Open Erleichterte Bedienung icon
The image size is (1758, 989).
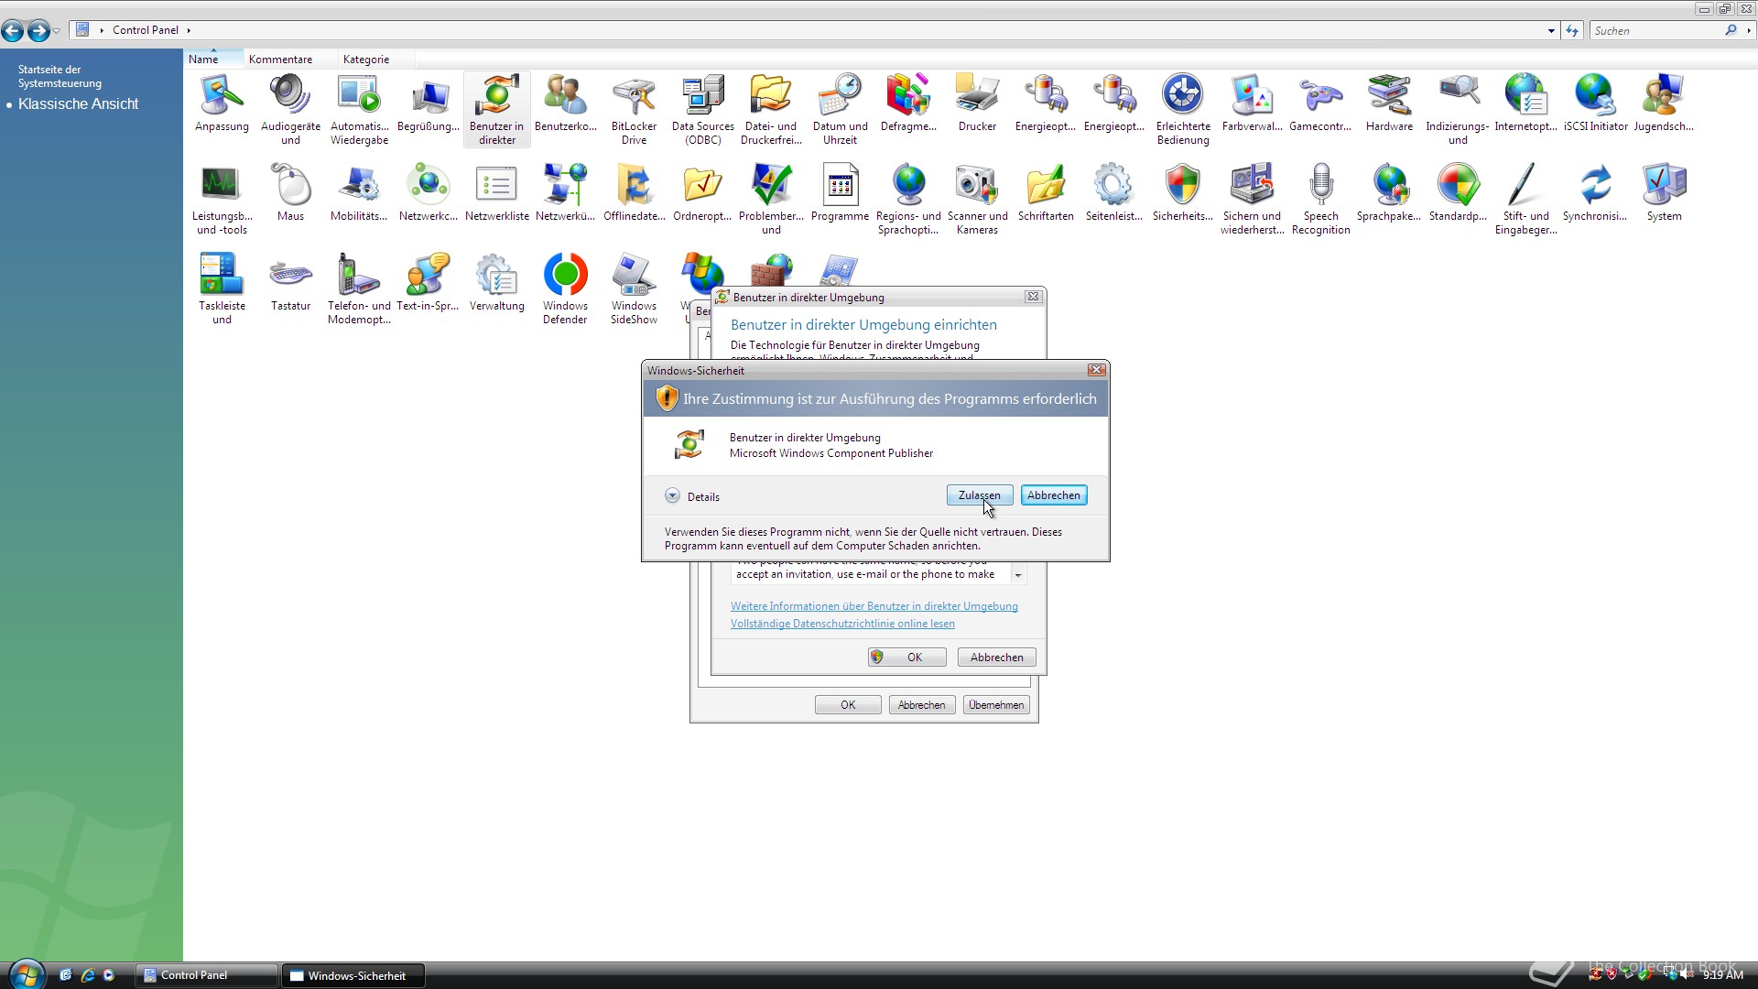pos(1183,109)
